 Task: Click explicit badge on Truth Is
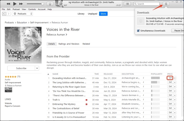tap(86, 100)
